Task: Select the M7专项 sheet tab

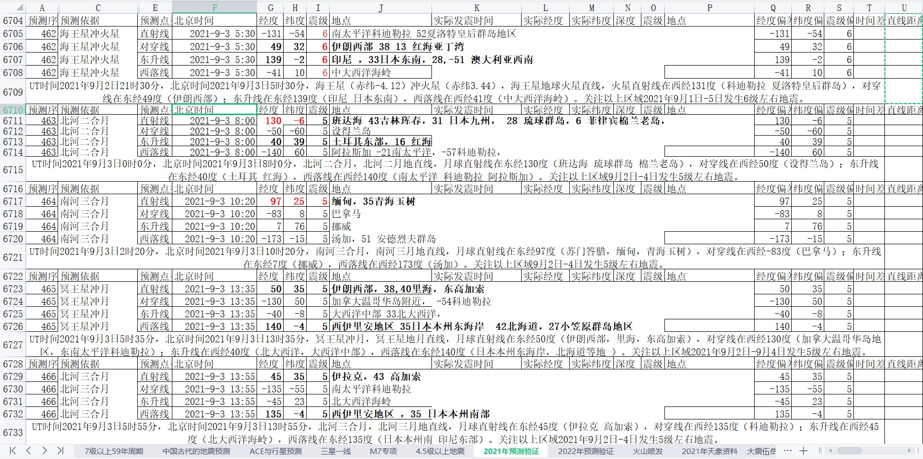Action: pos(383,451)
